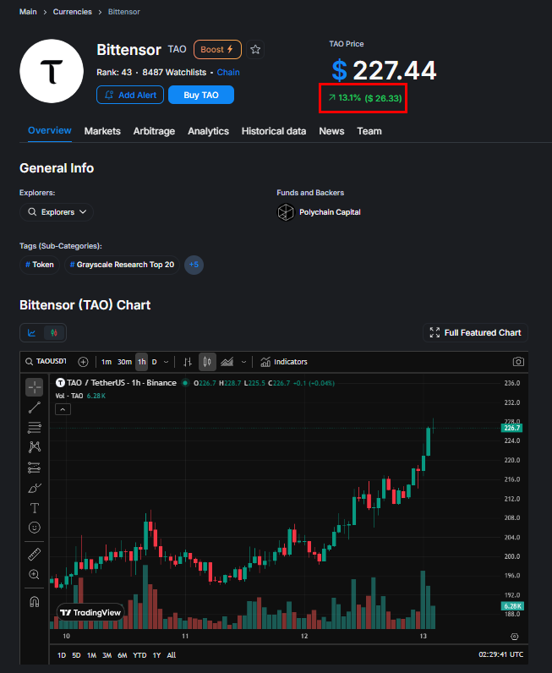The width and height of the screenshot is (552, 673).
Task: Open the chart settings gear icon
Action: [515, 637]
